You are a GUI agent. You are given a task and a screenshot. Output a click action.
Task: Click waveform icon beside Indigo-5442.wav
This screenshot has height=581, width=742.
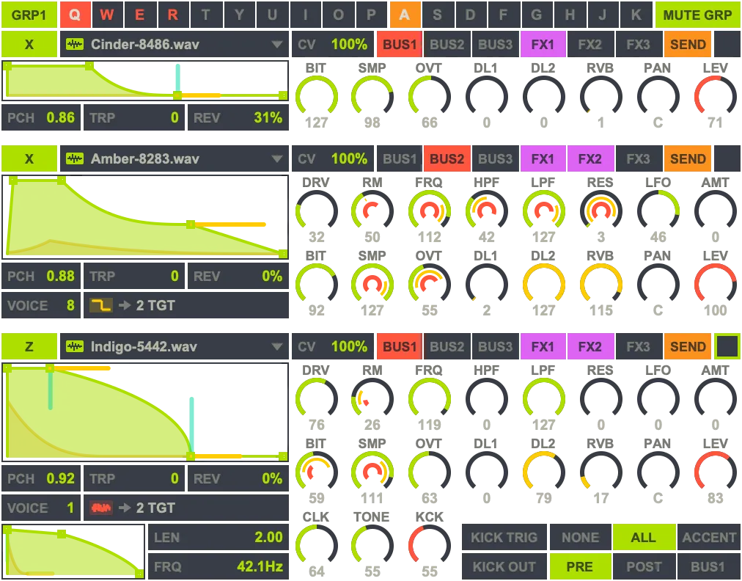click(74, 346)
